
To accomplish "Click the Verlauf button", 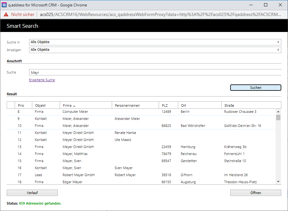I will [32, 193].
